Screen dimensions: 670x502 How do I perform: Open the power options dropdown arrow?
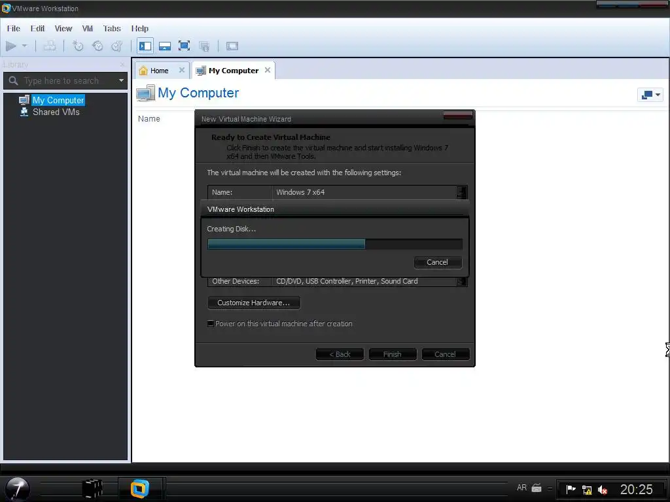click(24, 46)
